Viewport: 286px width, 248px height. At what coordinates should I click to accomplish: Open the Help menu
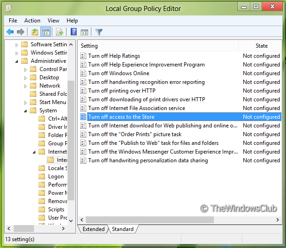tap(72, 21)
